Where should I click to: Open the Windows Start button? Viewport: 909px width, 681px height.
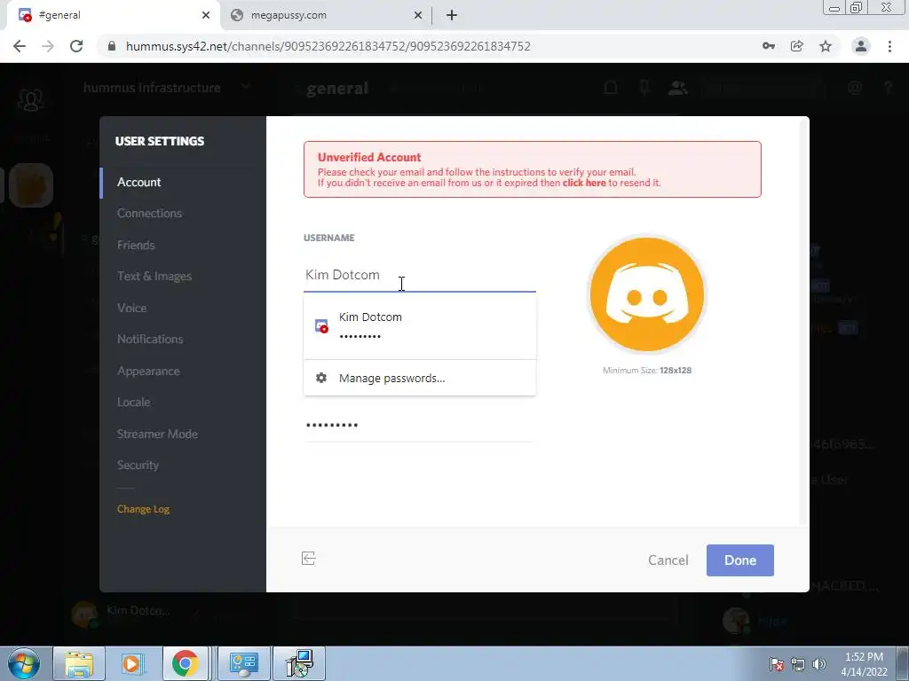[x=23, y=663]
